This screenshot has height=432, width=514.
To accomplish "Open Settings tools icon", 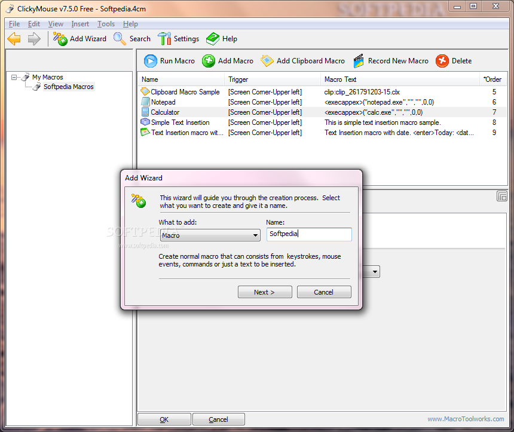I will (x=164, y=39).
